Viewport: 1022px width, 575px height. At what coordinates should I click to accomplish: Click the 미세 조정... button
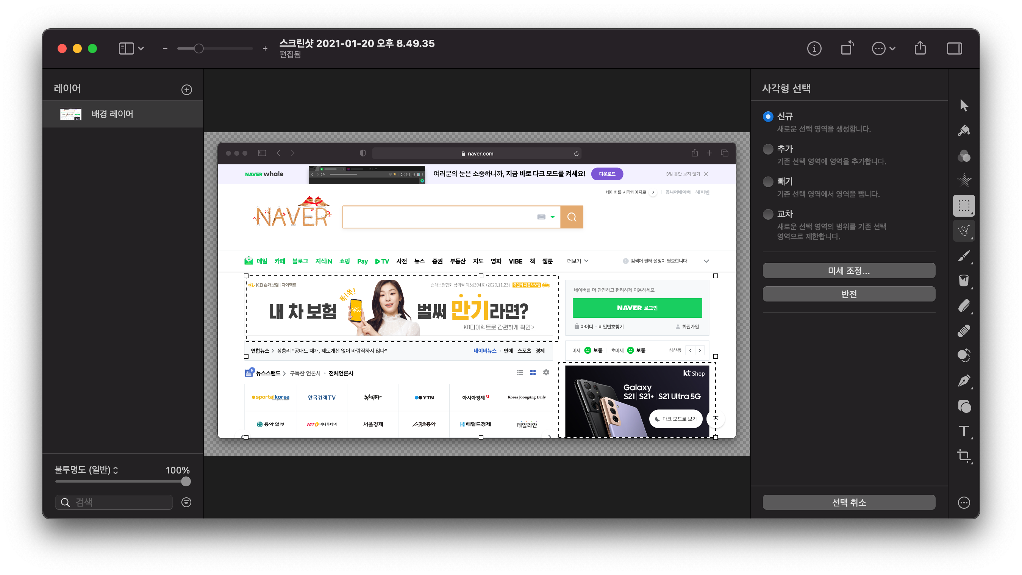point(849,270)
